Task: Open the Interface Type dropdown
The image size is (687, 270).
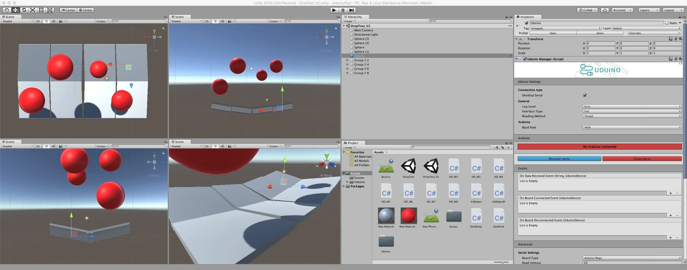Action: point(632,111)
